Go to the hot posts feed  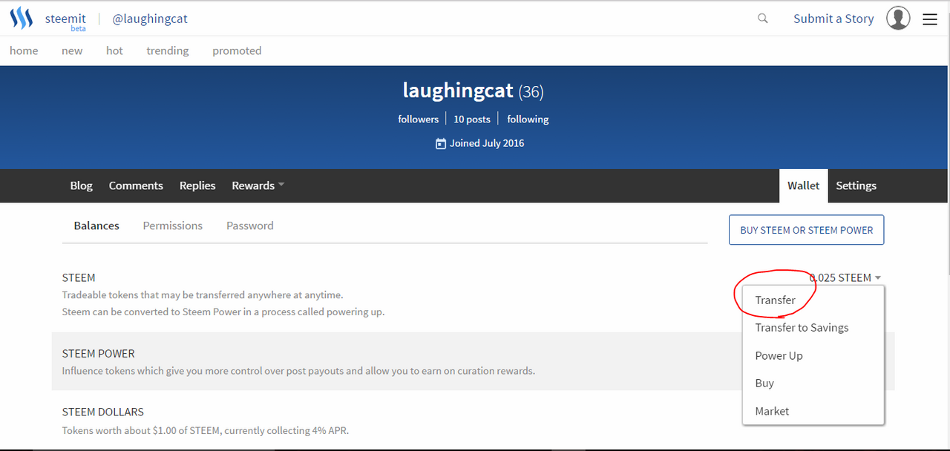(114, 50)
